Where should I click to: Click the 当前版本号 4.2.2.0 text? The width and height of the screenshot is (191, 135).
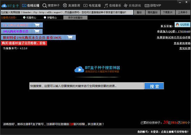pyautogui.click(x=15, y=48)
